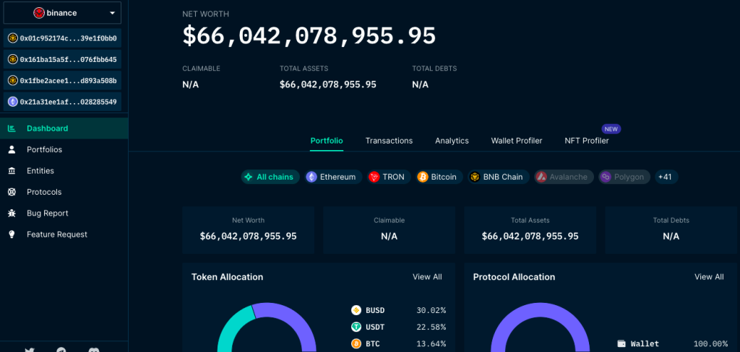Viewport: 740px width, 352px height.
Task: Click View All in Protocol Allocation
Action: point(708,277)
